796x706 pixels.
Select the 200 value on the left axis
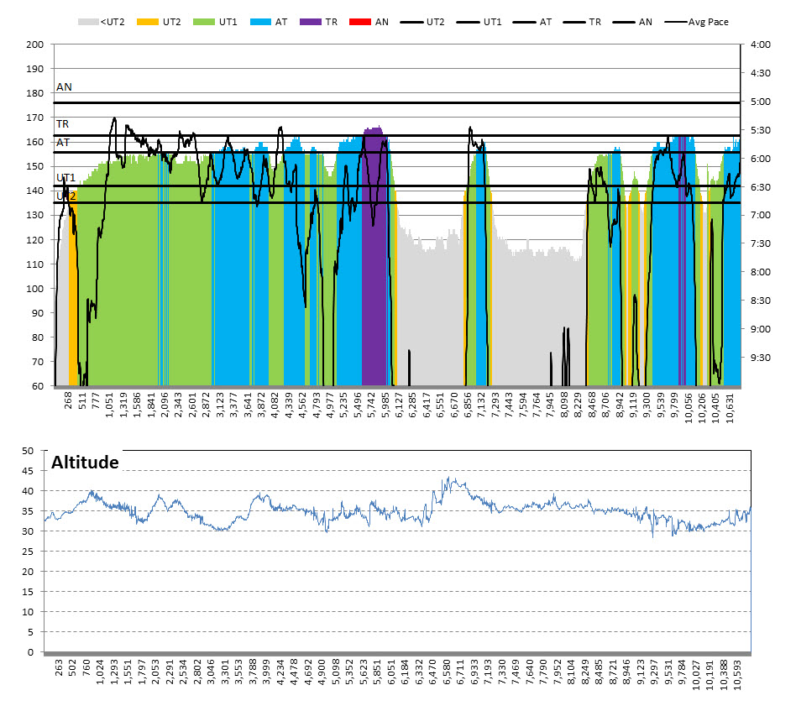(35, 44)
